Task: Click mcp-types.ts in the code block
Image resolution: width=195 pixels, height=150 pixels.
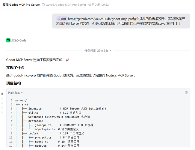Action: (x=45, y=129)
